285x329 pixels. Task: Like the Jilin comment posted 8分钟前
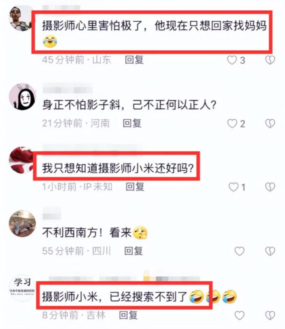[239, 315]
